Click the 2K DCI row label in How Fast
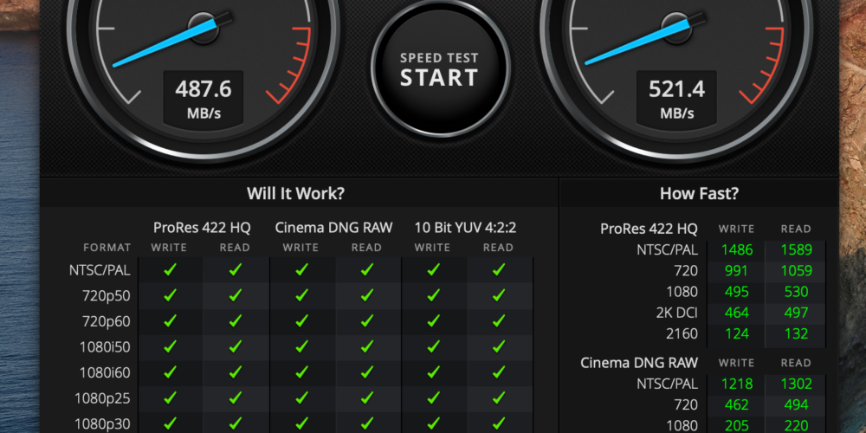 (x=676, y=313)
